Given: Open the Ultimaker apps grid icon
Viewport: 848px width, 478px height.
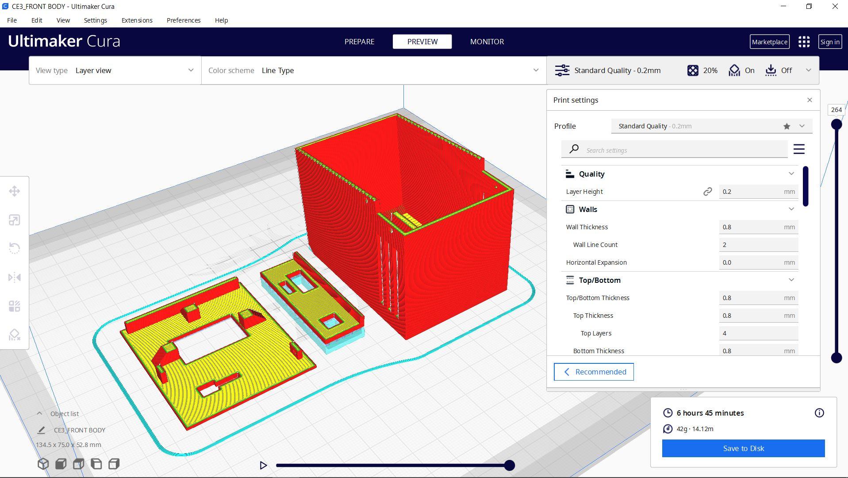Looking at the screenshot, I should (x=804, y=42).
